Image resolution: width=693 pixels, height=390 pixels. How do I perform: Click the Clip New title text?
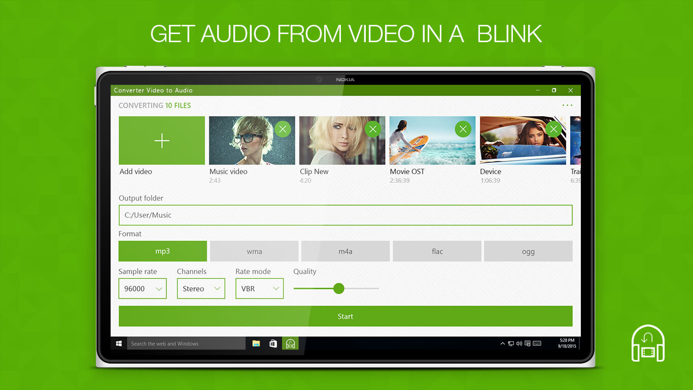pos(314,172)
